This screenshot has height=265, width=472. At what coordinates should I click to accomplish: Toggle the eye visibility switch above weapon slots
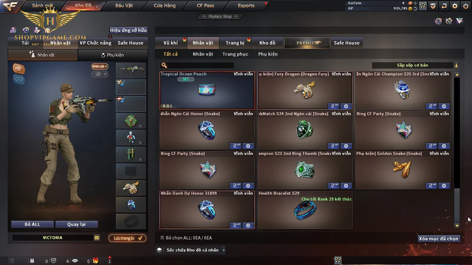pyautogui.click(x=100, y=74)
